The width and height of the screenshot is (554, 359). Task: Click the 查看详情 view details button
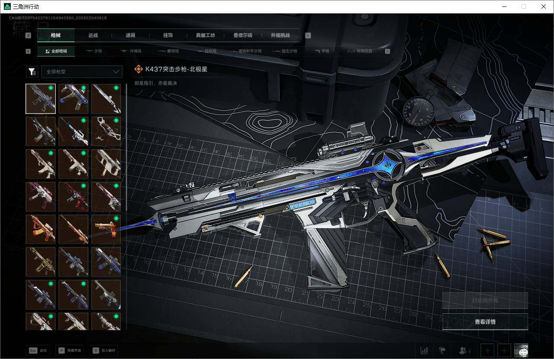coord(485,321)
